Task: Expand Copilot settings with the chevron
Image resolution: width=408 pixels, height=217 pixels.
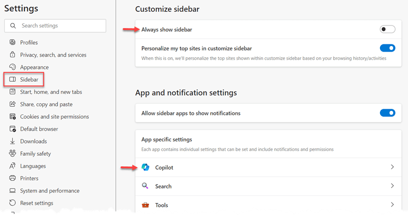Action: 392,167
